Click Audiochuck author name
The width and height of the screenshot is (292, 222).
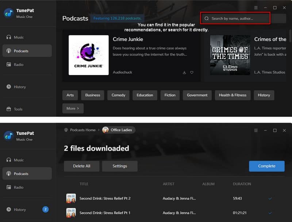[122, 72]
